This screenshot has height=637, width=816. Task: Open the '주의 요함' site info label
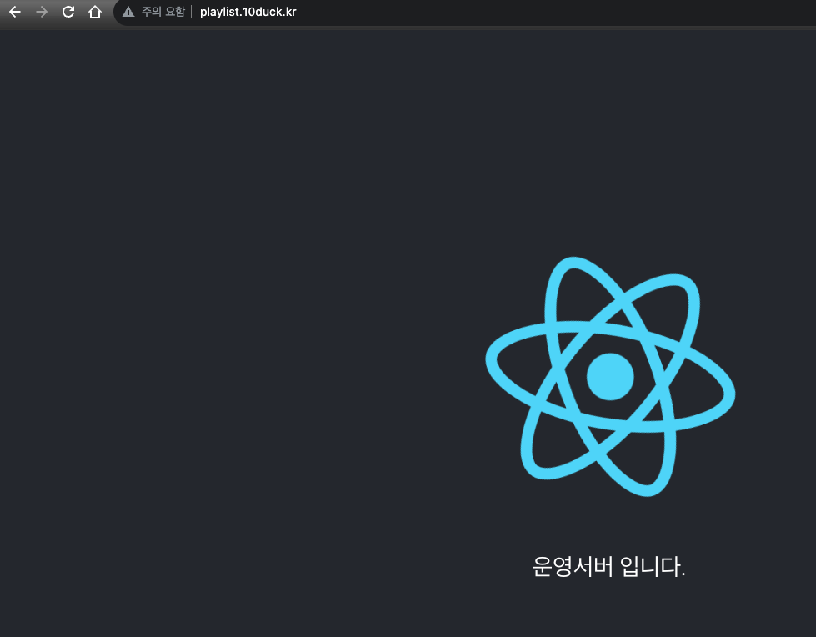[163, 12]
